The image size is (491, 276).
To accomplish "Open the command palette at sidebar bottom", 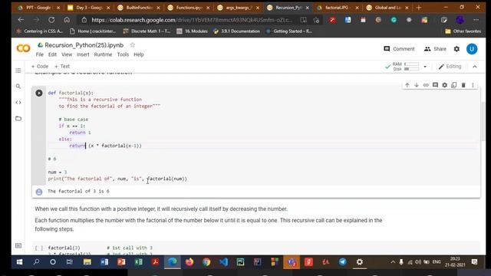I will point(18,245).
